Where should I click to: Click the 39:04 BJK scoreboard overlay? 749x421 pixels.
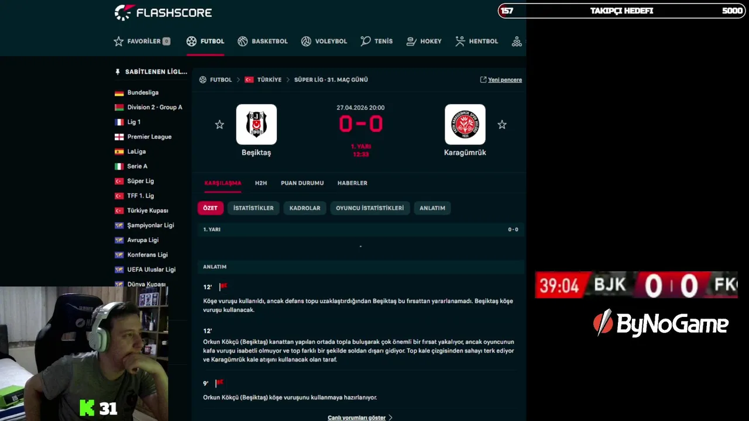pyautogui.click(x=637, y=285)
